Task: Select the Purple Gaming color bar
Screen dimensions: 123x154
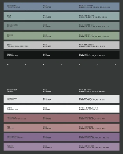Action: click(x=61, y=147)
